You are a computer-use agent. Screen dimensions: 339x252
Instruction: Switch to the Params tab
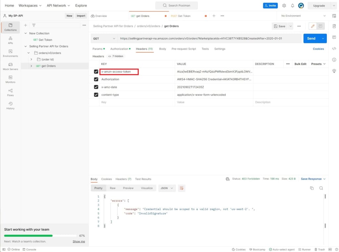coord(99,49)
